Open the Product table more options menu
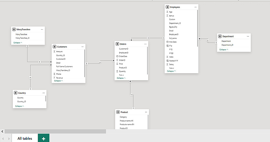Image resolution: width=270 pixels, height=142 pixels. coord(146,112)
